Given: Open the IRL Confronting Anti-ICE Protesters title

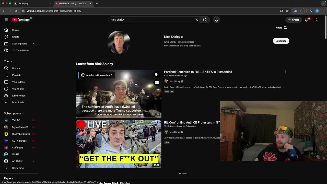Looking at the screenshot, I should (192, 122).
